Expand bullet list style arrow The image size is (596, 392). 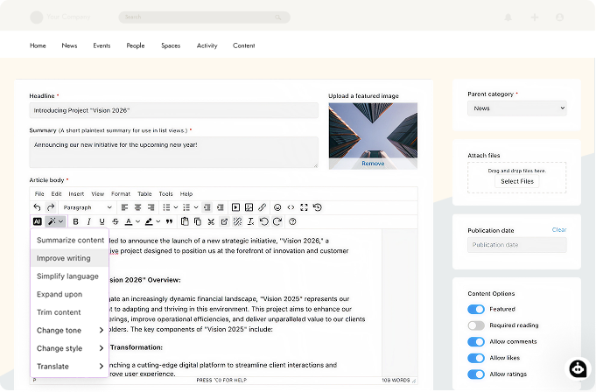coord(176,207)
